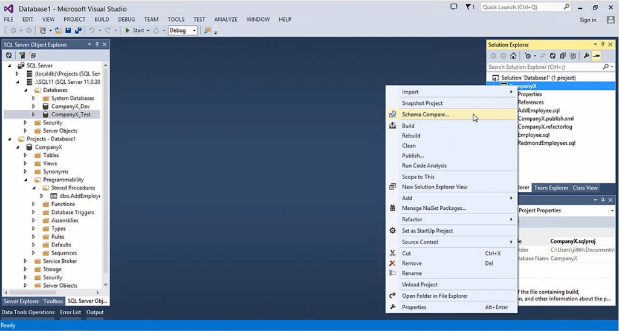This screenshot has width=619, height=331.
Task: Click the Open File folder icon
Action: tap(59, 30)
